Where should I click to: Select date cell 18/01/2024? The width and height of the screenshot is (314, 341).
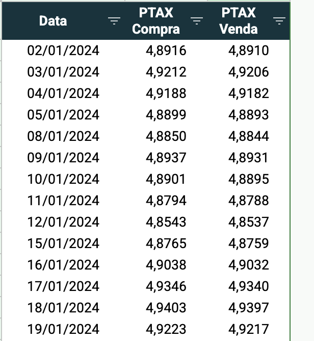[63, 307]
